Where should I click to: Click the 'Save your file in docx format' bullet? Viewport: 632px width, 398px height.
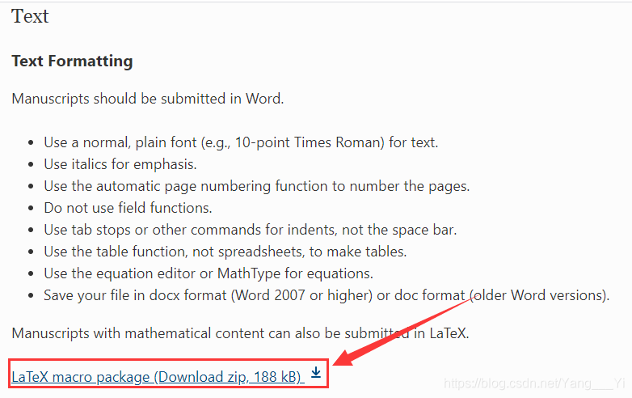(327, 295)
